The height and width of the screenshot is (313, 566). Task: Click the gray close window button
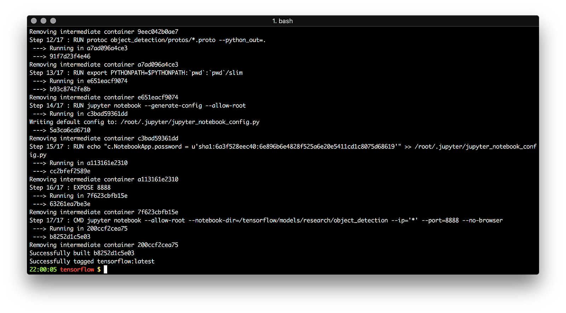34,21
